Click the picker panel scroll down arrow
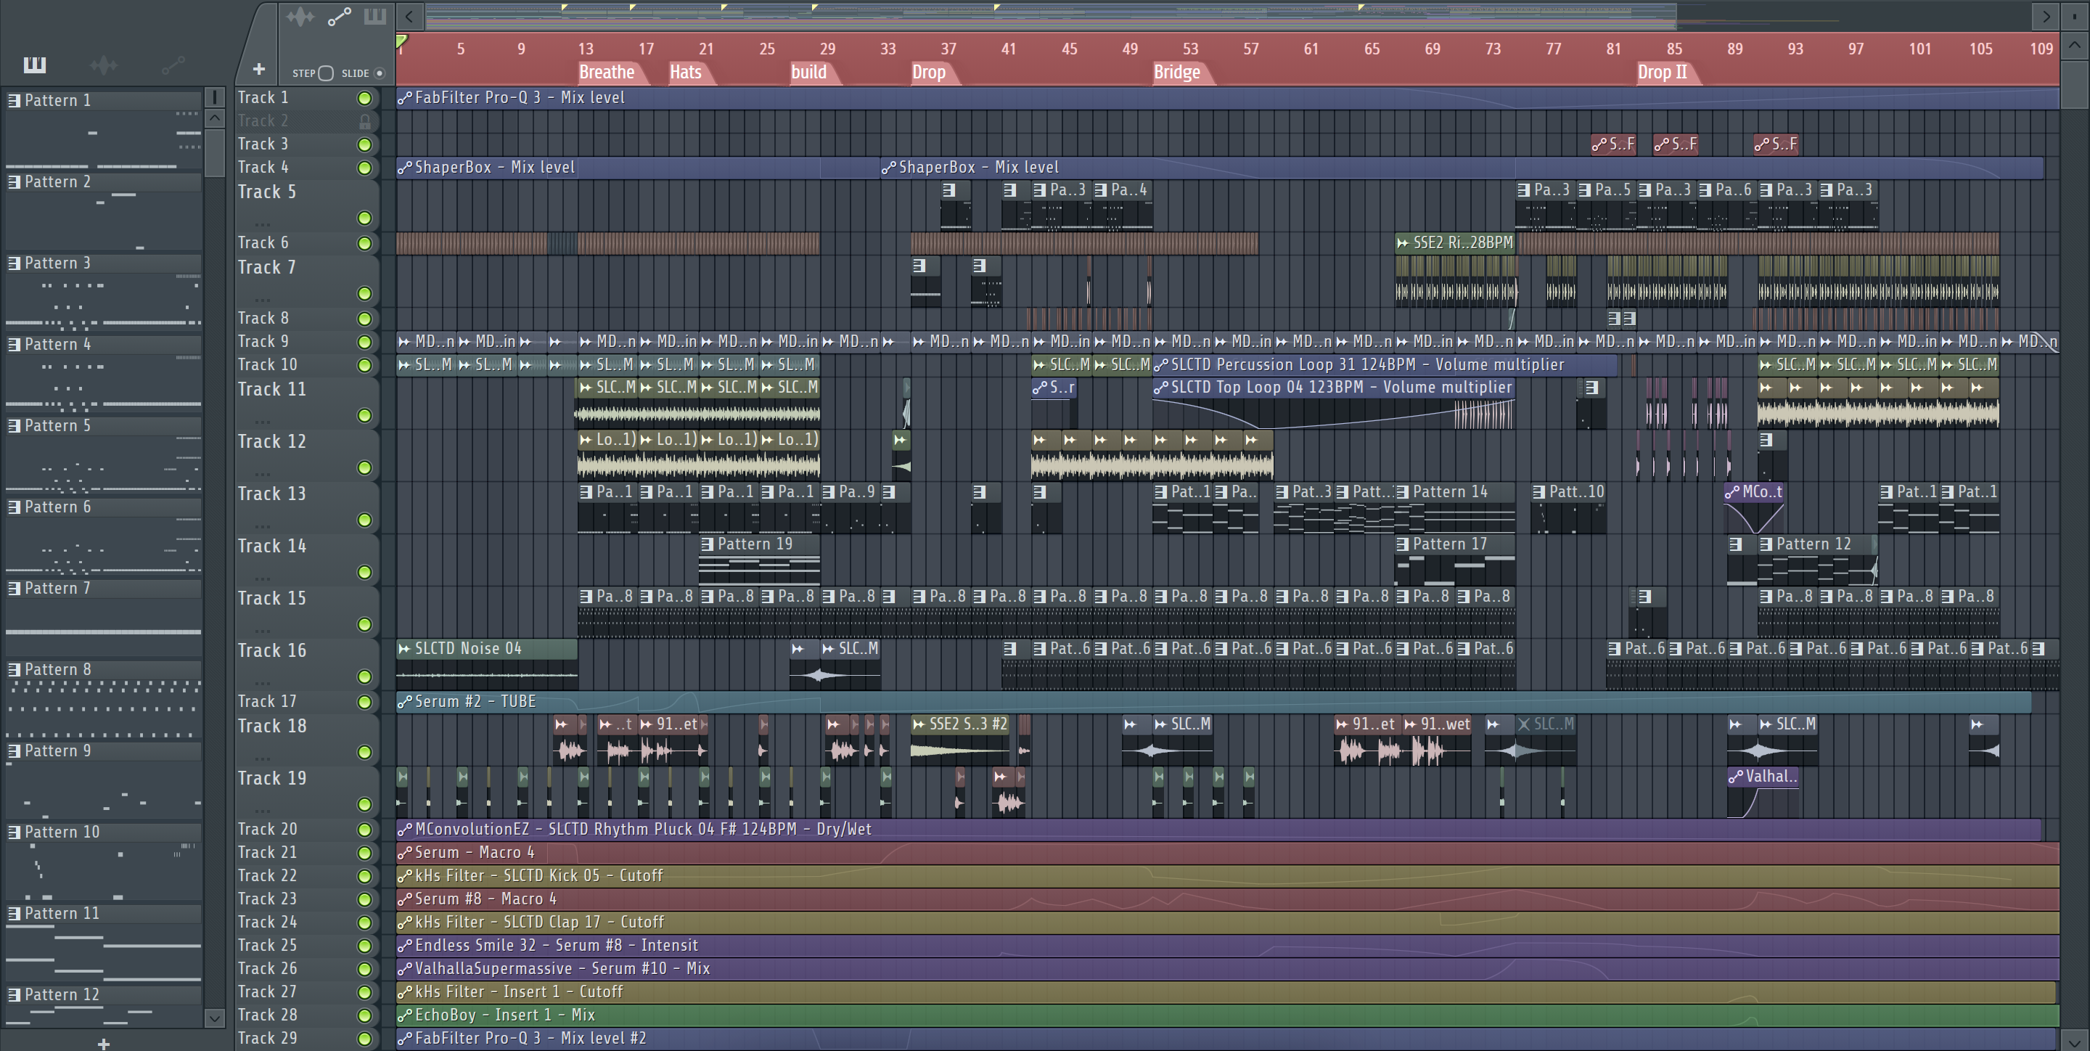 214,1017
